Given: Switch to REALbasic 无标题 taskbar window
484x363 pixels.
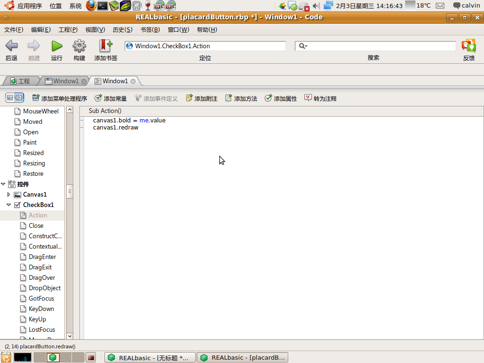Looking at the screenshot, I should pyautogui.click(x=150, y=357).
